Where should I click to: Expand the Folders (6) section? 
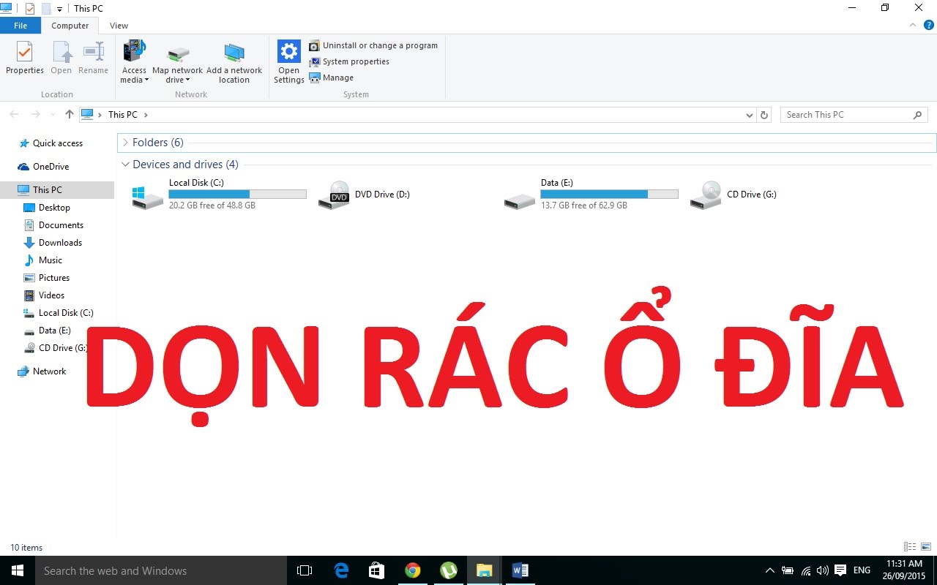(125, 143)
